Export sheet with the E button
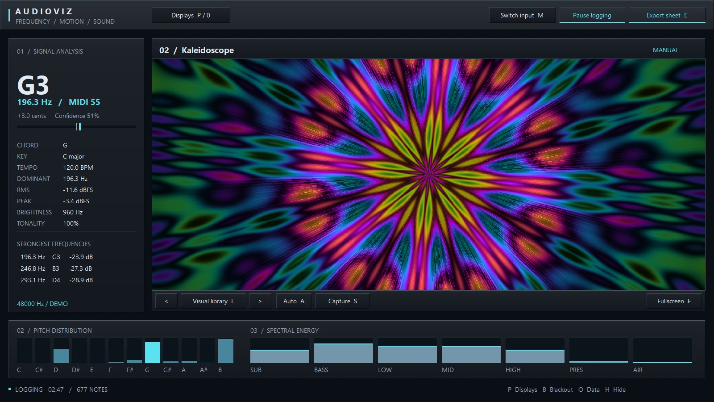 coord(667,15)
